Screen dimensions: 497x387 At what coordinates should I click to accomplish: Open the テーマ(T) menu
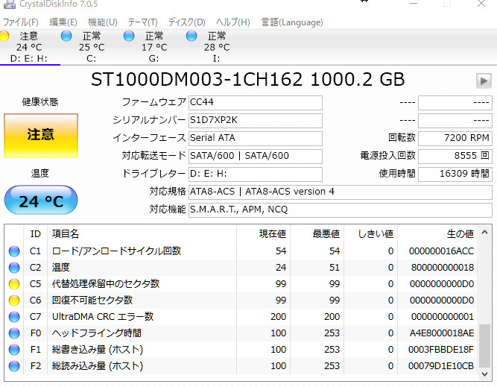pyautogui.click(x=142, y=22)
